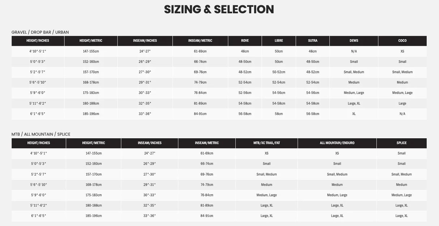The image size is (439, 226).
Task: Click HEIGHT/METRIC header in the MTB table
Action: click(x=94, y=143)
